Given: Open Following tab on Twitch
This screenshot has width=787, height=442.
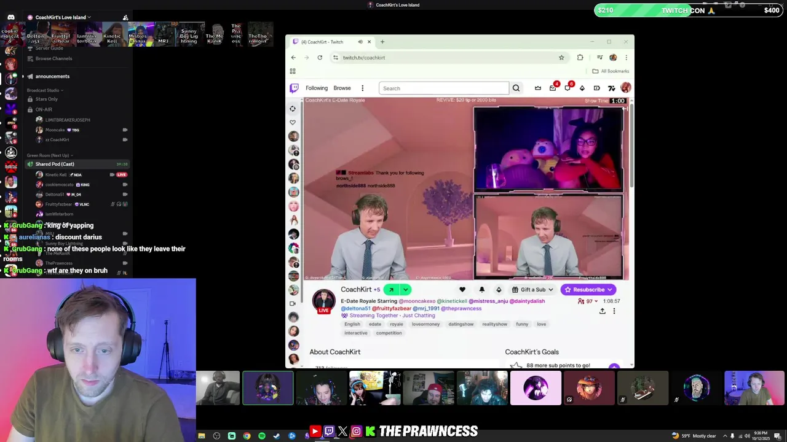Looking at the screenshot, I should click(x=317, y=88).
